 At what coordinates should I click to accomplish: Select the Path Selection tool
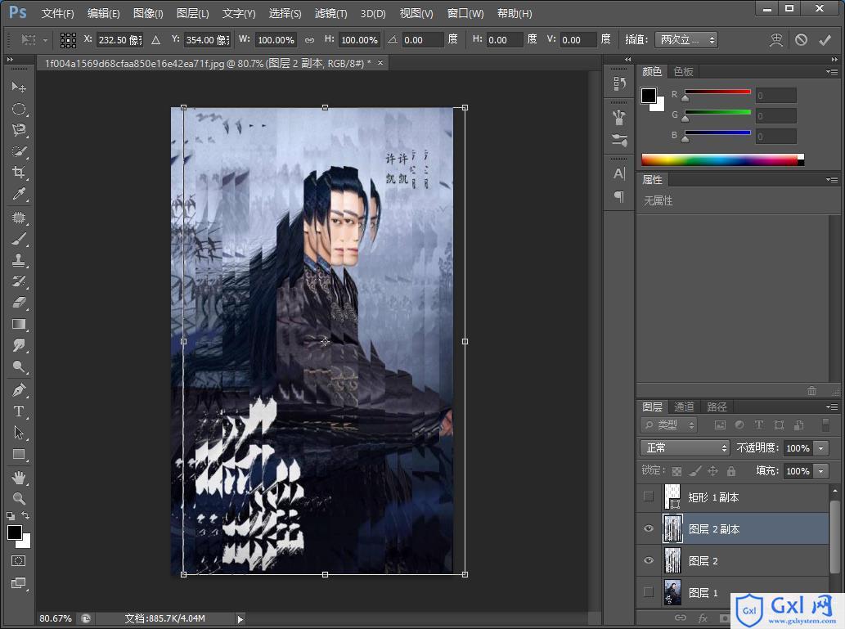18,433
